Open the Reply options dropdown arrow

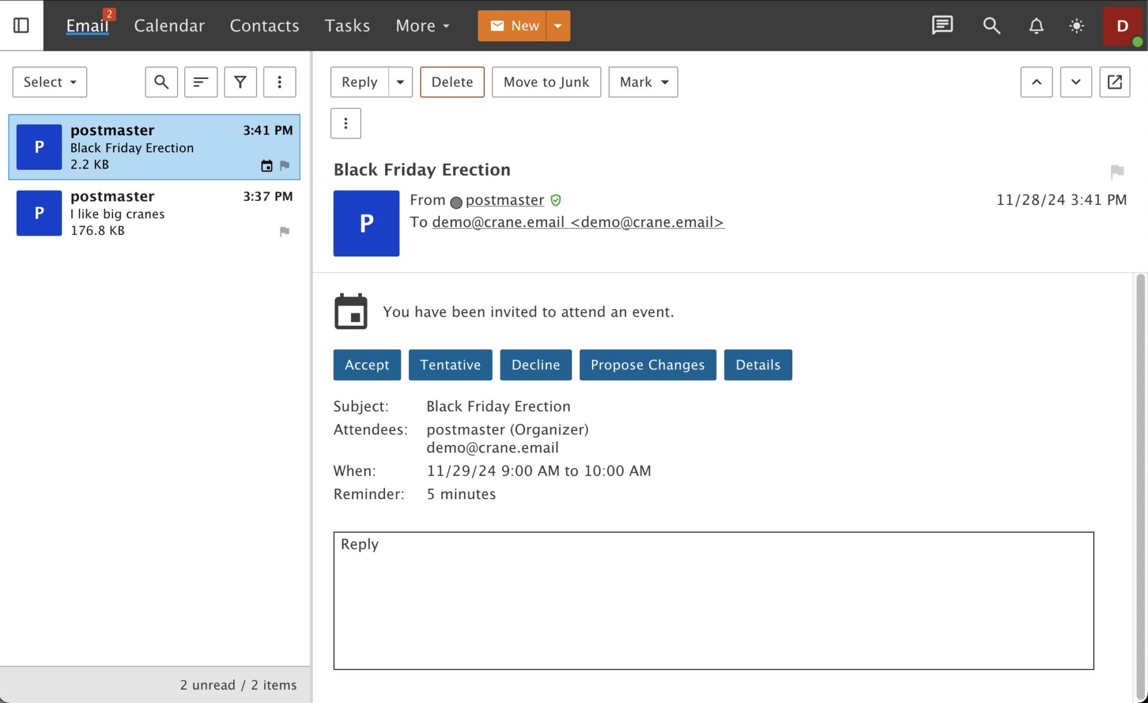400,82
